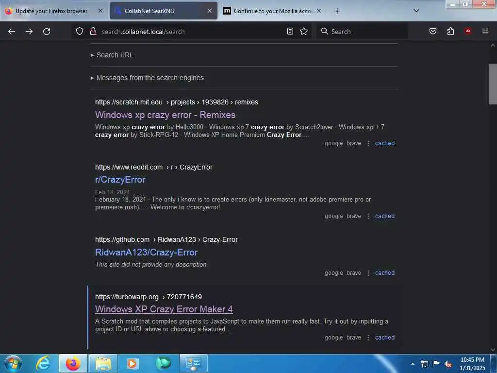
Task: Open the Extensions puzzle icon
Action: click(x=450, y=31)
